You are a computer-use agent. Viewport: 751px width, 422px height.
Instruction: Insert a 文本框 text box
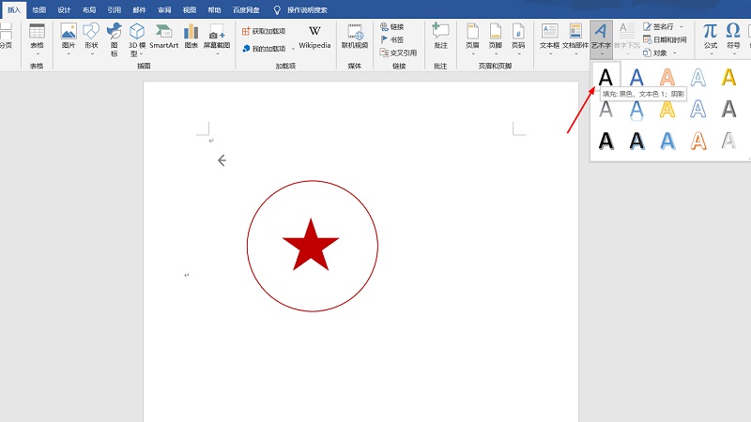[550, 38]
